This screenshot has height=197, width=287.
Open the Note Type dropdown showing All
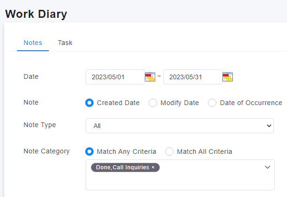point(180,126)
